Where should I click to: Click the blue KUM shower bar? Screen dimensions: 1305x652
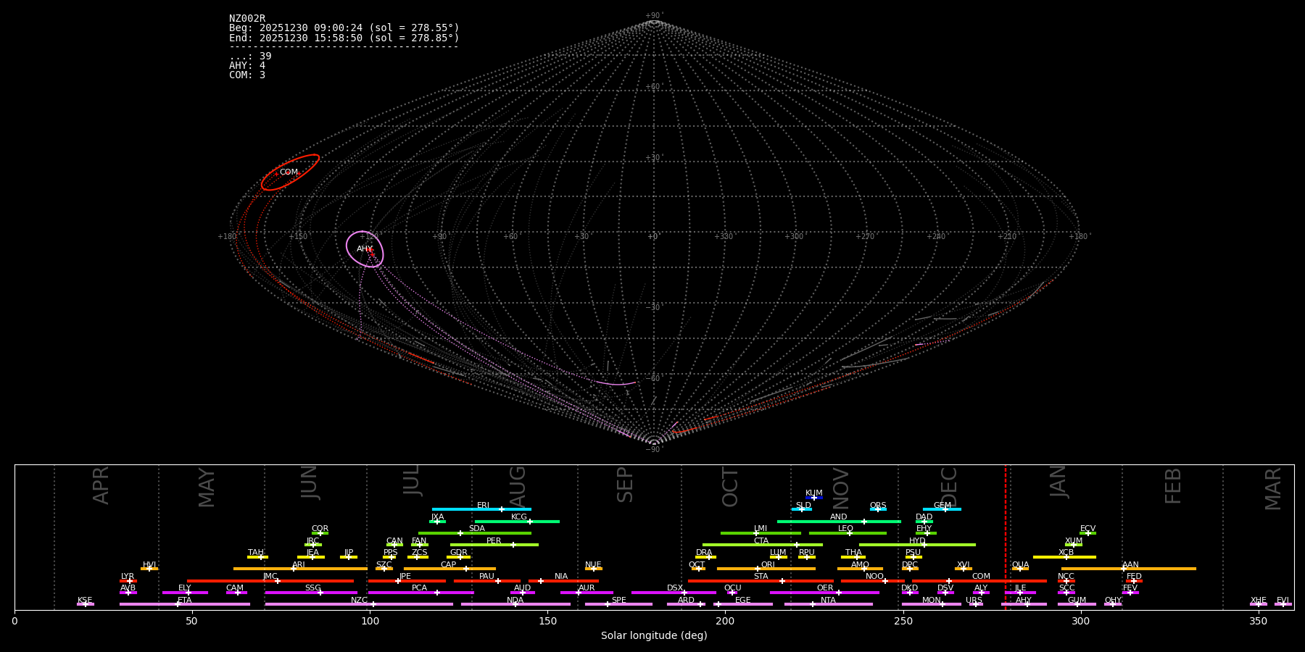[814, 498]
